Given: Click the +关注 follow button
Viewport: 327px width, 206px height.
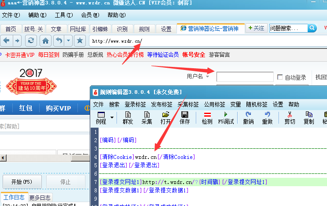Looking at the screenshot, I should click(x=256, y=28).
